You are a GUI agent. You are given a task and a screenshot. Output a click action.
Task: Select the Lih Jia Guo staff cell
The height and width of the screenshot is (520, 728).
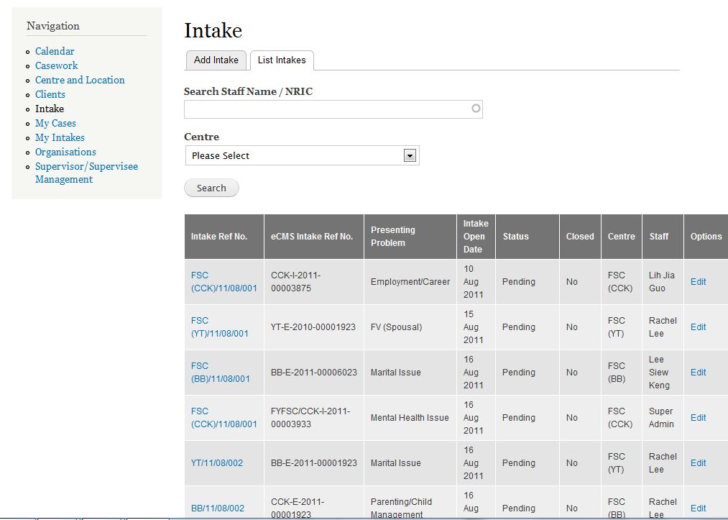click(663, 282)
